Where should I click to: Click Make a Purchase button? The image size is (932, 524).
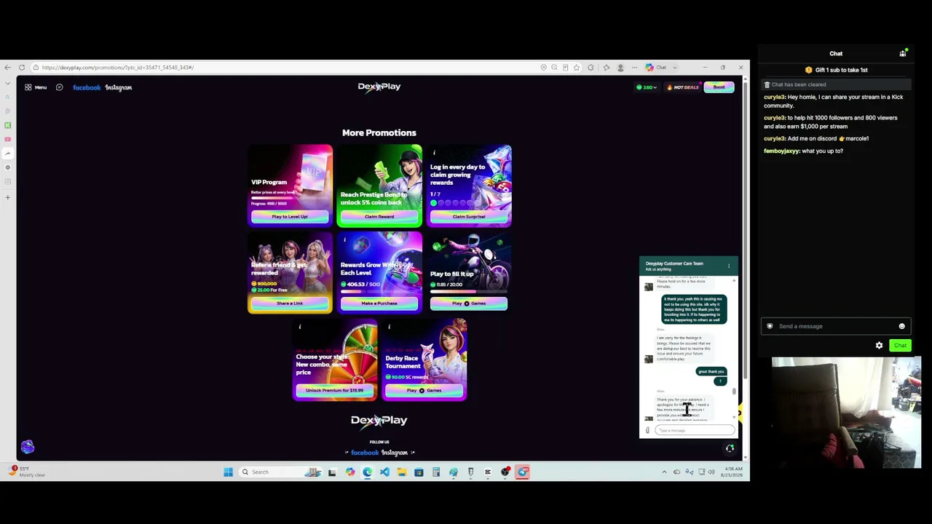click(x=379, y=303)
